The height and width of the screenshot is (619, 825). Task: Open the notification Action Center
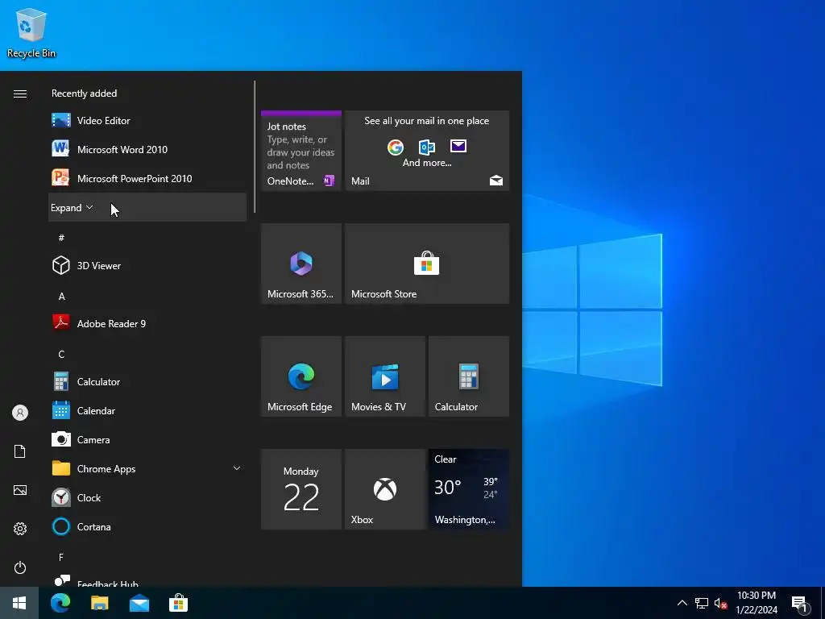click(800, 603)
